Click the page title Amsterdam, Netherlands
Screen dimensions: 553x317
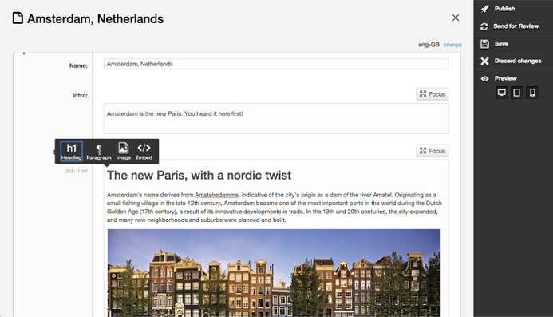pyautogui.click(x=95, y=18)
